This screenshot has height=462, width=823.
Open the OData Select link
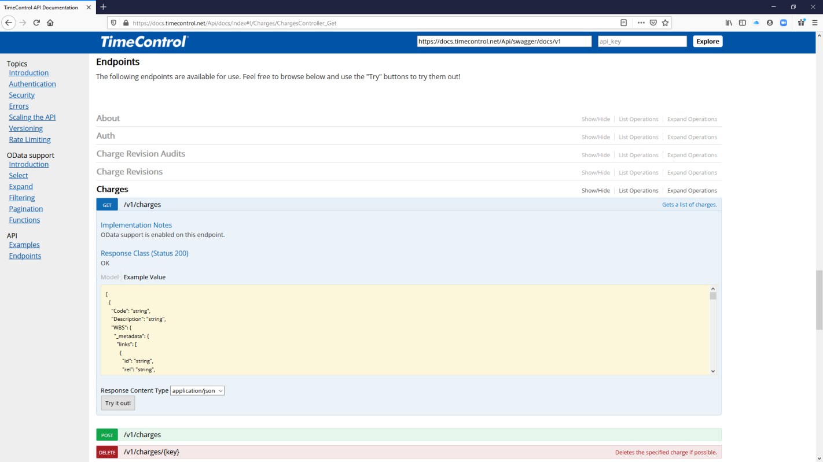18,175
